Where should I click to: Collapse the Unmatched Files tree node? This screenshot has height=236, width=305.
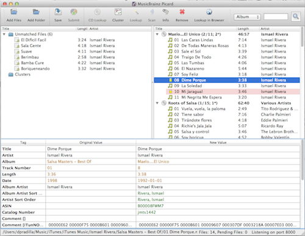[x=4, y=34]
